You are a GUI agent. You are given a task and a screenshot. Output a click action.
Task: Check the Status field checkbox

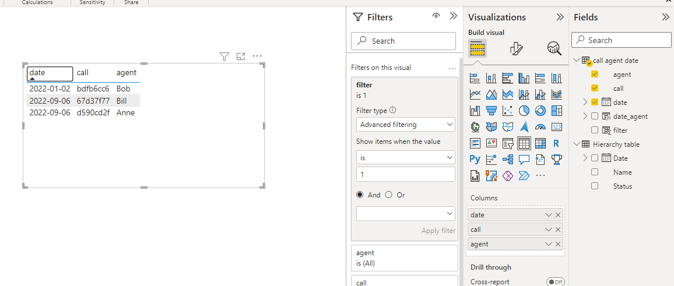click(x=595, y=186)
